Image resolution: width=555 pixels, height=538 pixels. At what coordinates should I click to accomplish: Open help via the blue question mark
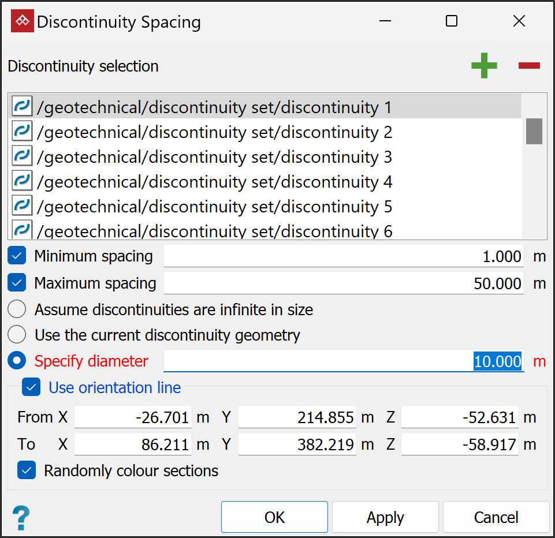21,517
